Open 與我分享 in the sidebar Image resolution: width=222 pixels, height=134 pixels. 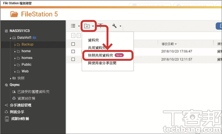[x=17, y=112]
